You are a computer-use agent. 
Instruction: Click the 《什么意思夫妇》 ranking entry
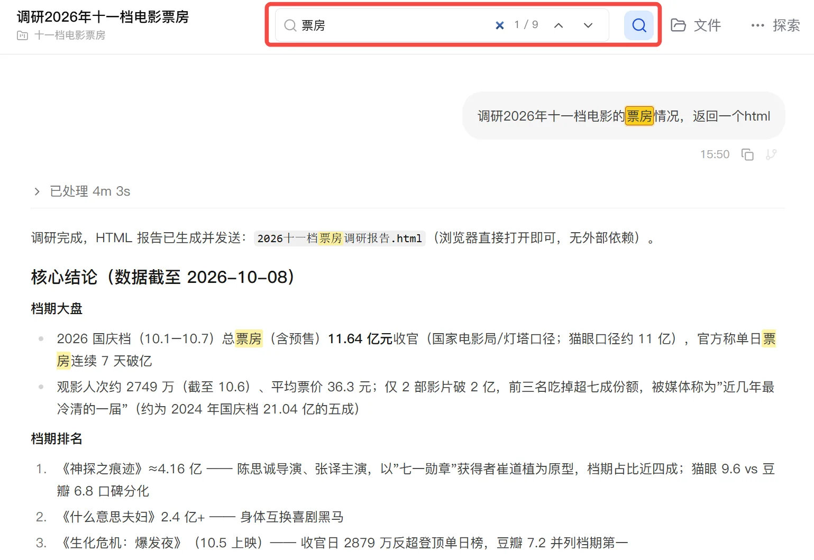click(x=200, y=517)
